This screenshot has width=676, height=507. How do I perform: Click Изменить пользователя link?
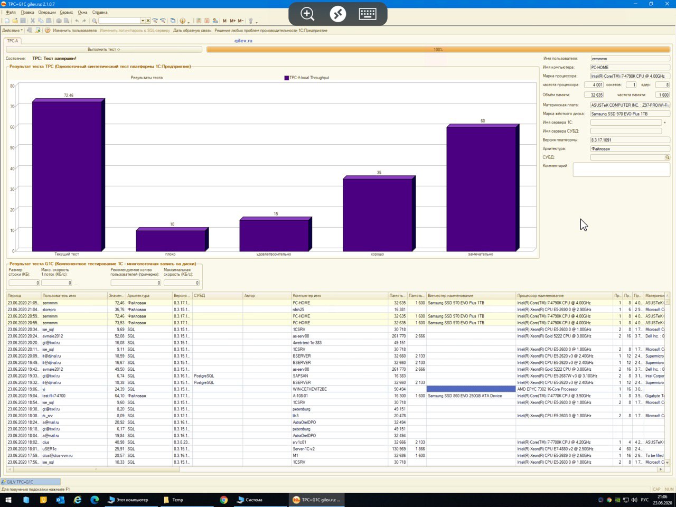point(74,30)
